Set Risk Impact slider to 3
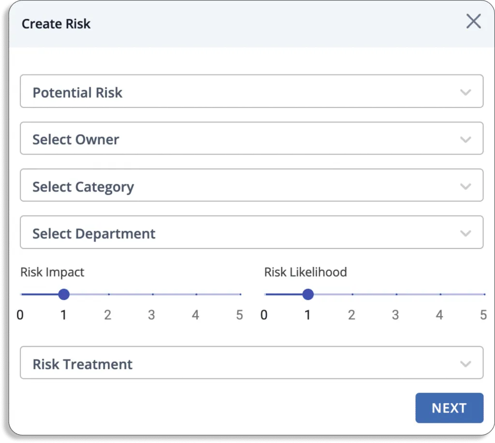 pyautogui.click(x=153, y=294)
